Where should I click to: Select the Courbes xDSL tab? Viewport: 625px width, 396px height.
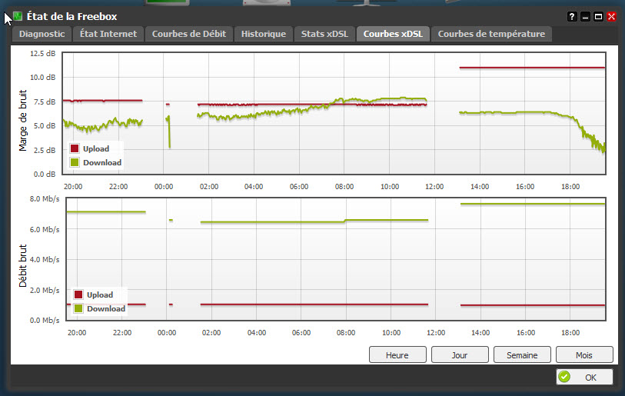point(393,34)
